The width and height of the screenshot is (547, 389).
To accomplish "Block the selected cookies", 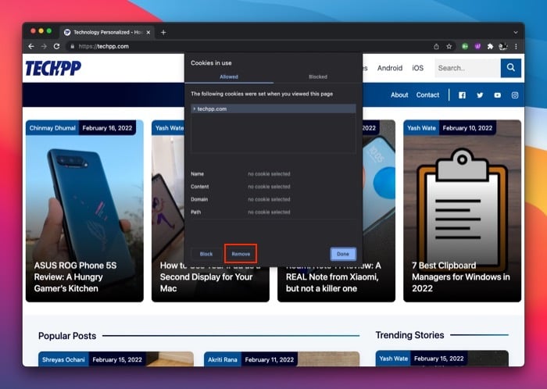I will (206, 254).
